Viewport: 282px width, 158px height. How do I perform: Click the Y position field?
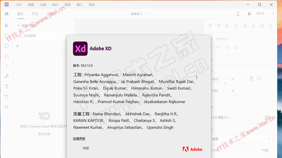[x=238, y=91]
